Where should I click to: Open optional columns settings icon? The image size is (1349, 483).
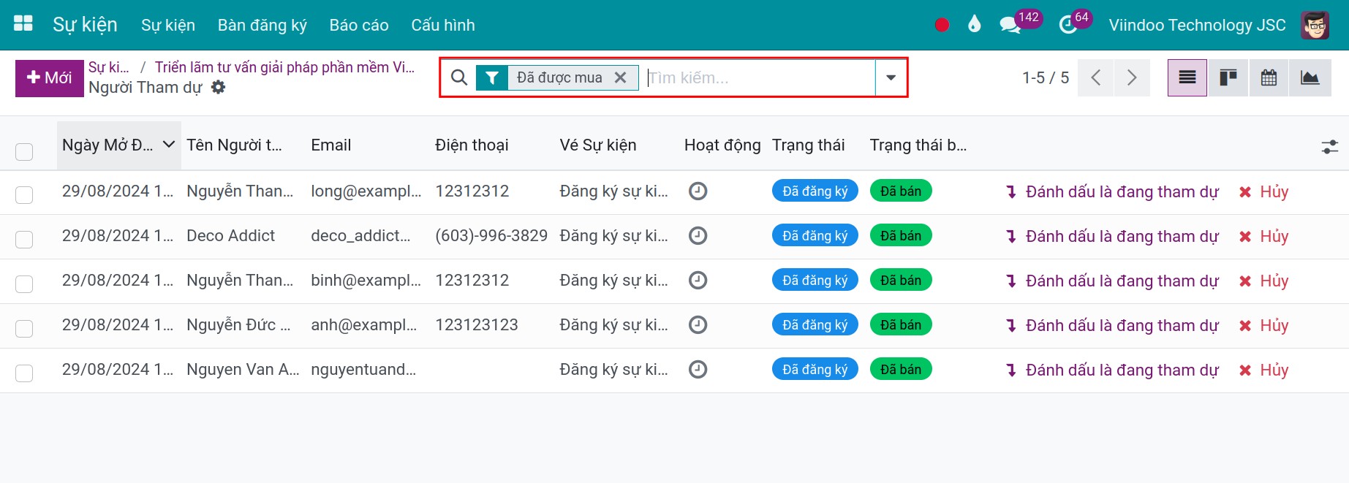(x=1330, y=147)
